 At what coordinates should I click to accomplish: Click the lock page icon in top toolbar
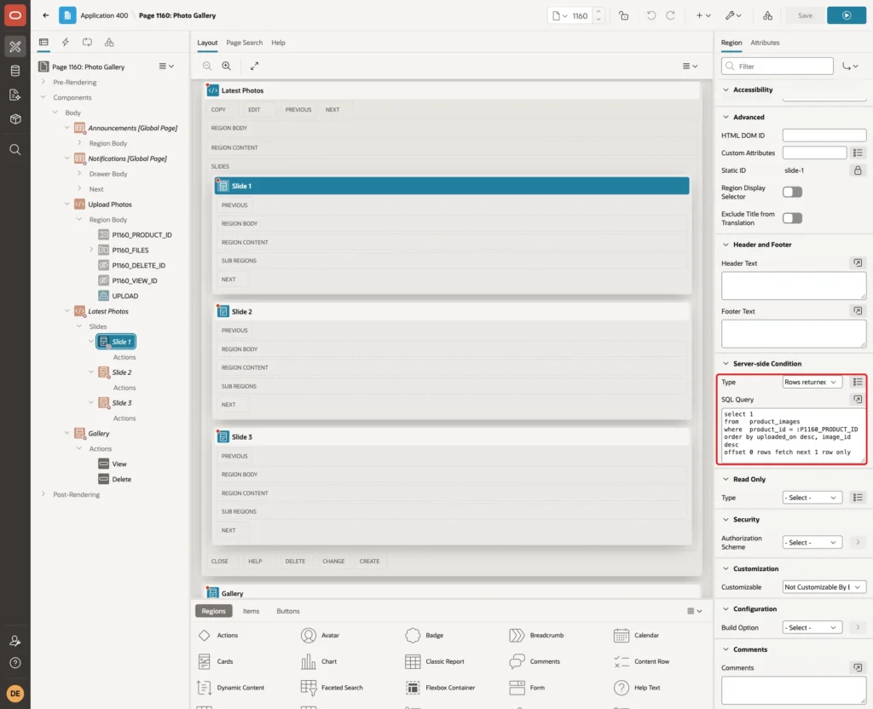click(623, 15)
